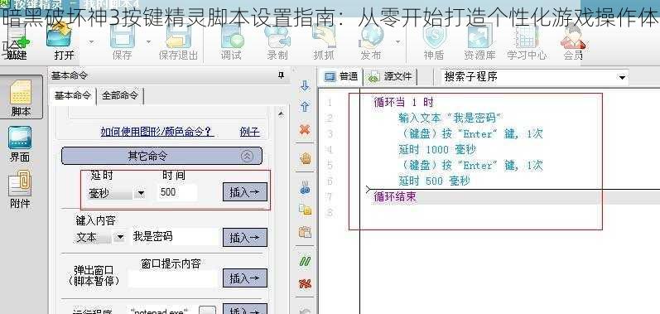The image size is (660, 314).
Task: Open the 搜索子程序 dropdown
Action: coord(621,77)
